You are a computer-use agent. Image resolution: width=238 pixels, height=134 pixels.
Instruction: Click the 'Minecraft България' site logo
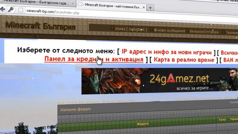tap(41, 26)
